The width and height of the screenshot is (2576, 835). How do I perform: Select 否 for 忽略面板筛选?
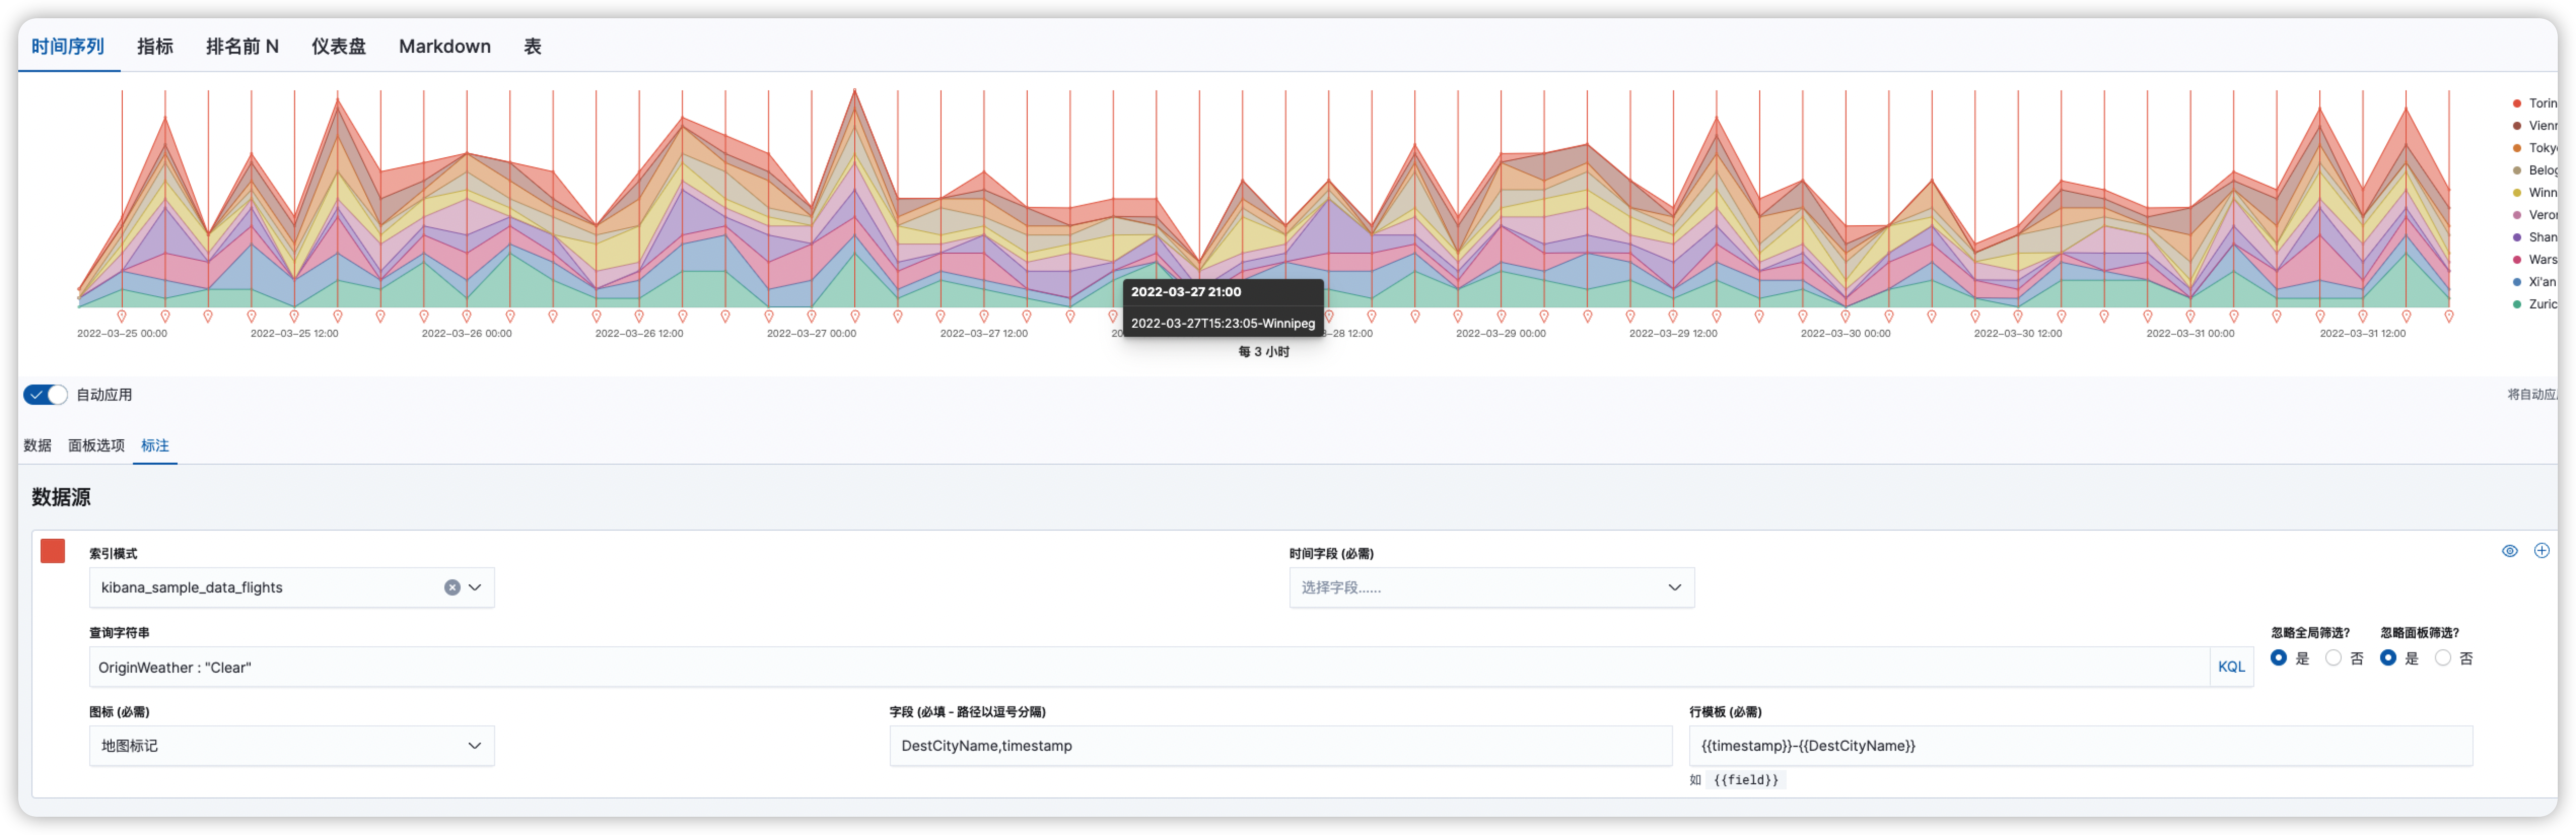pos(2442,658)
